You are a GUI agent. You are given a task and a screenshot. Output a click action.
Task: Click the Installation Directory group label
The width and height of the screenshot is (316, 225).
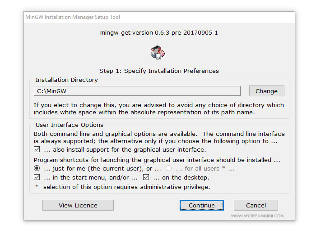click(66, 80)
